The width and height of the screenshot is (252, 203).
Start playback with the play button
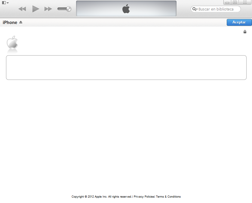(35, 9)
